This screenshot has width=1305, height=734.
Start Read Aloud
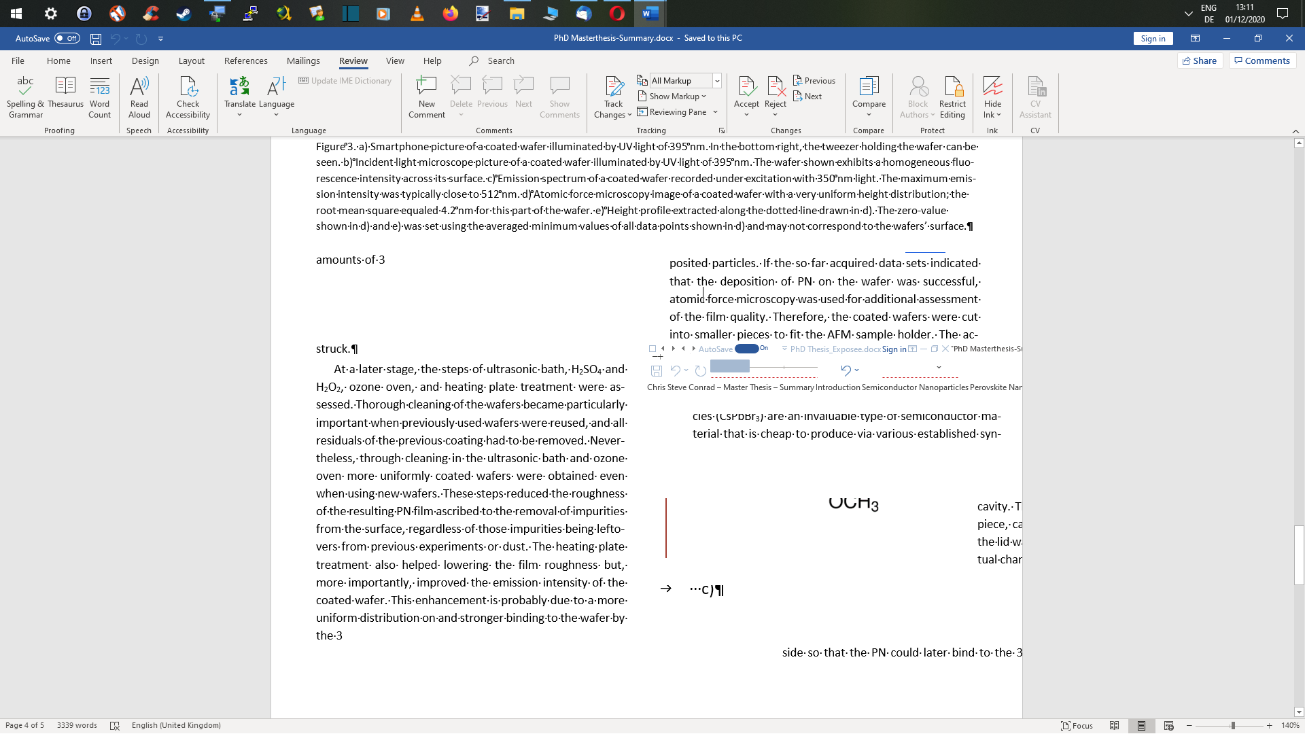tap(139, 95)
